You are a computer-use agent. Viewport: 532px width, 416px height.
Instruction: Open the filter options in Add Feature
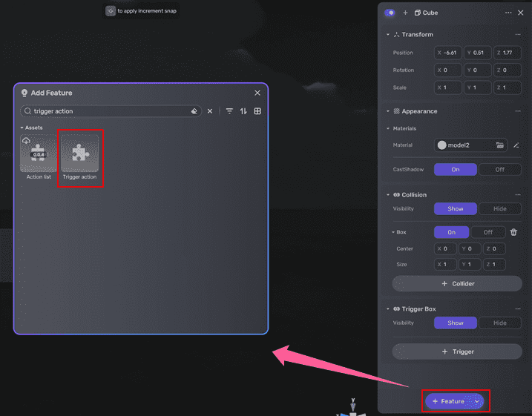coord(229,111)
